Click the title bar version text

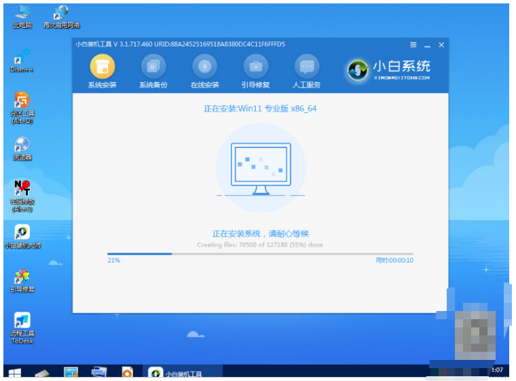[180, 44]
